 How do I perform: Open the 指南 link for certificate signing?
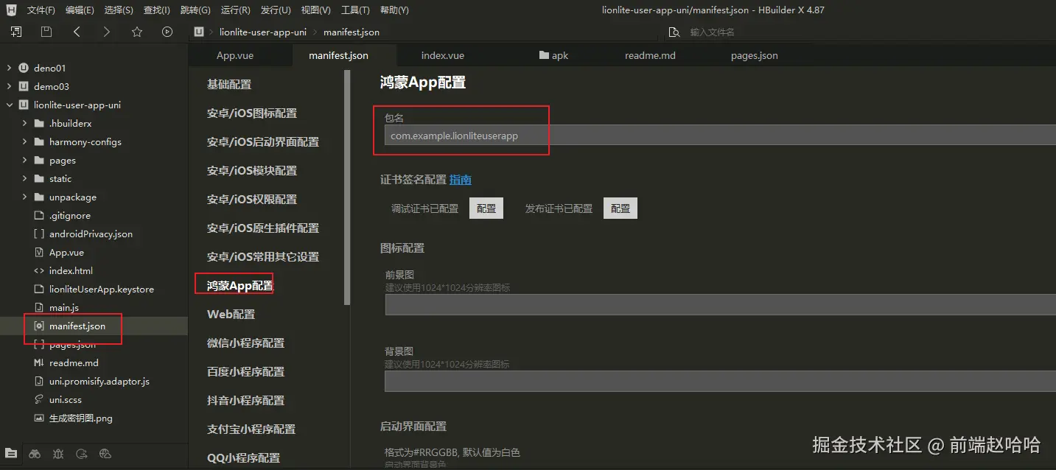click(x=461, y=180)
